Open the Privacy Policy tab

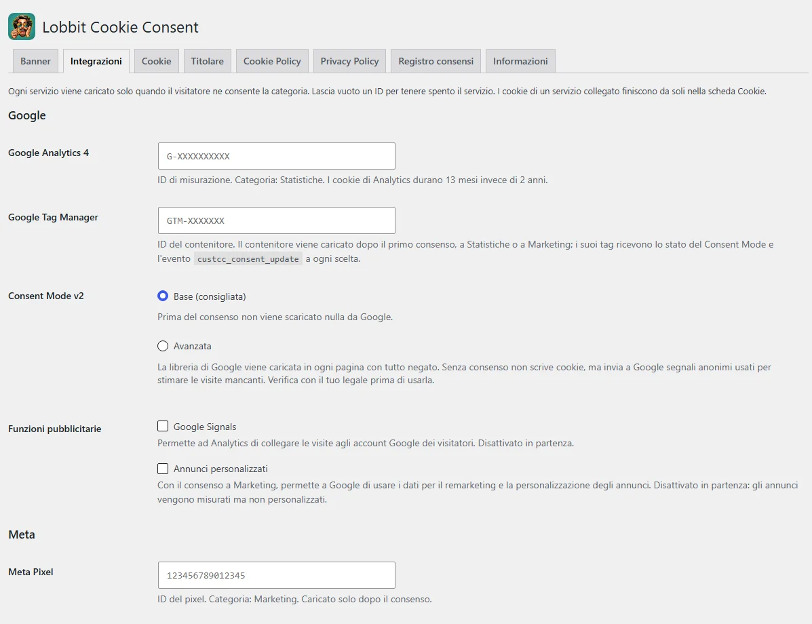click(349, 61)
